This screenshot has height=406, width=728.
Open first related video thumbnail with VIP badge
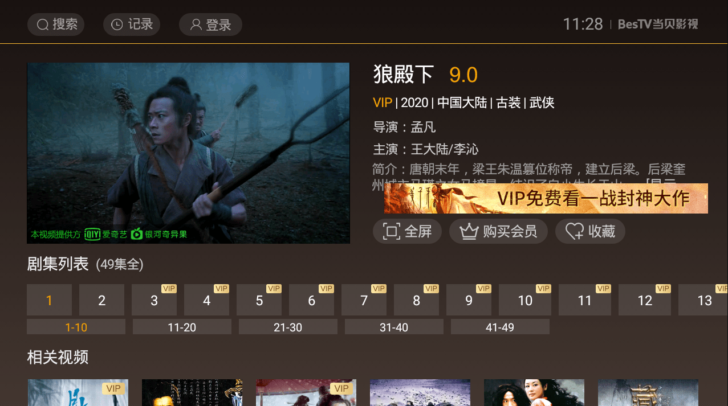(x=78, y=393)
